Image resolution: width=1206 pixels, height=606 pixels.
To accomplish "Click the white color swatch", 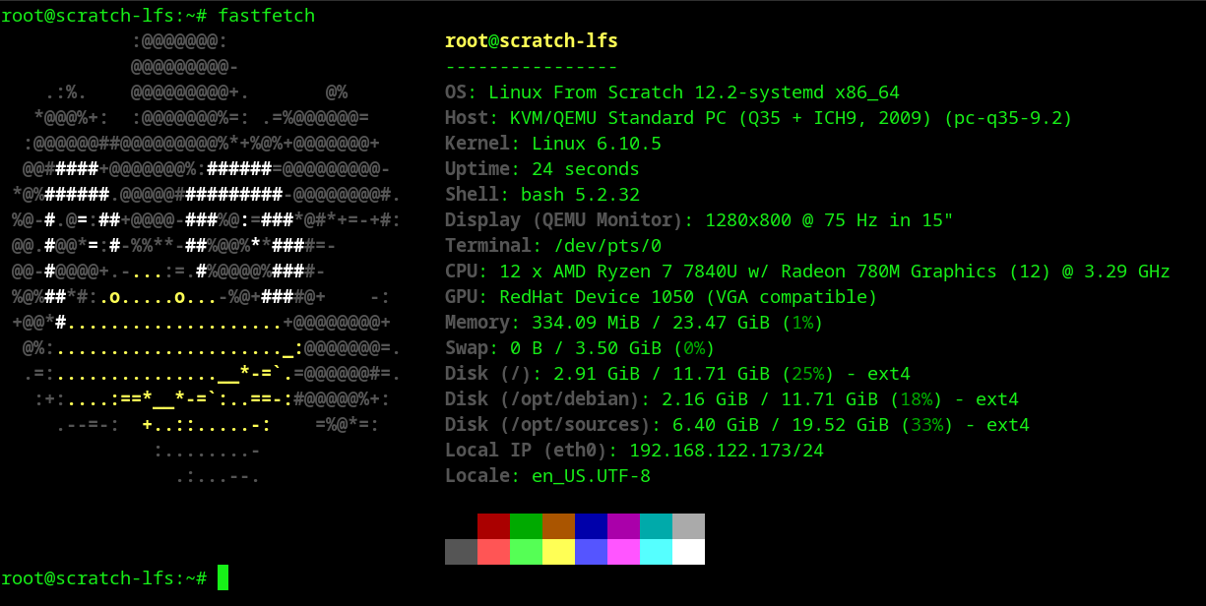I will (688, 552).
